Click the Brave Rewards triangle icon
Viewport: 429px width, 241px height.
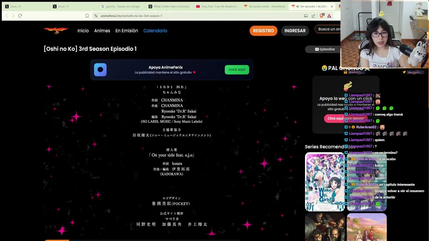pyautogui.click(x=329, y=16)
